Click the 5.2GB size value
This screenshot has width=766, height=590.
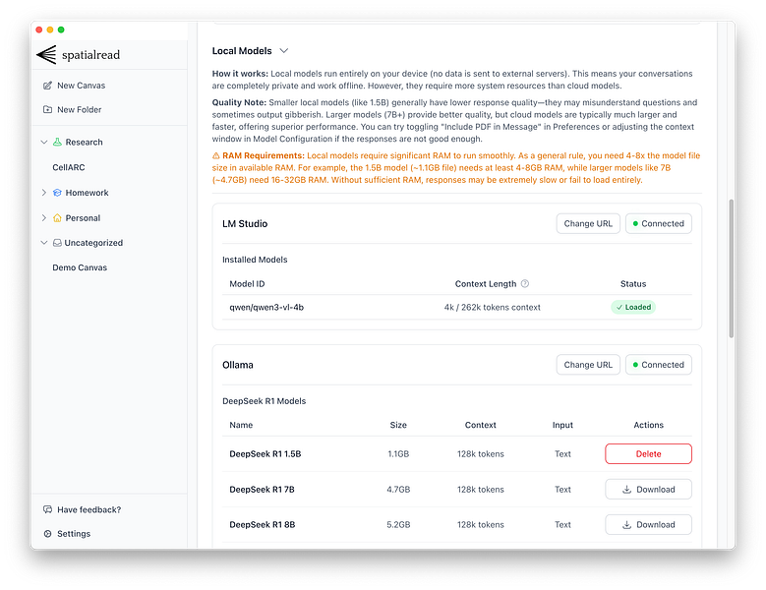(x=398, y=524)
